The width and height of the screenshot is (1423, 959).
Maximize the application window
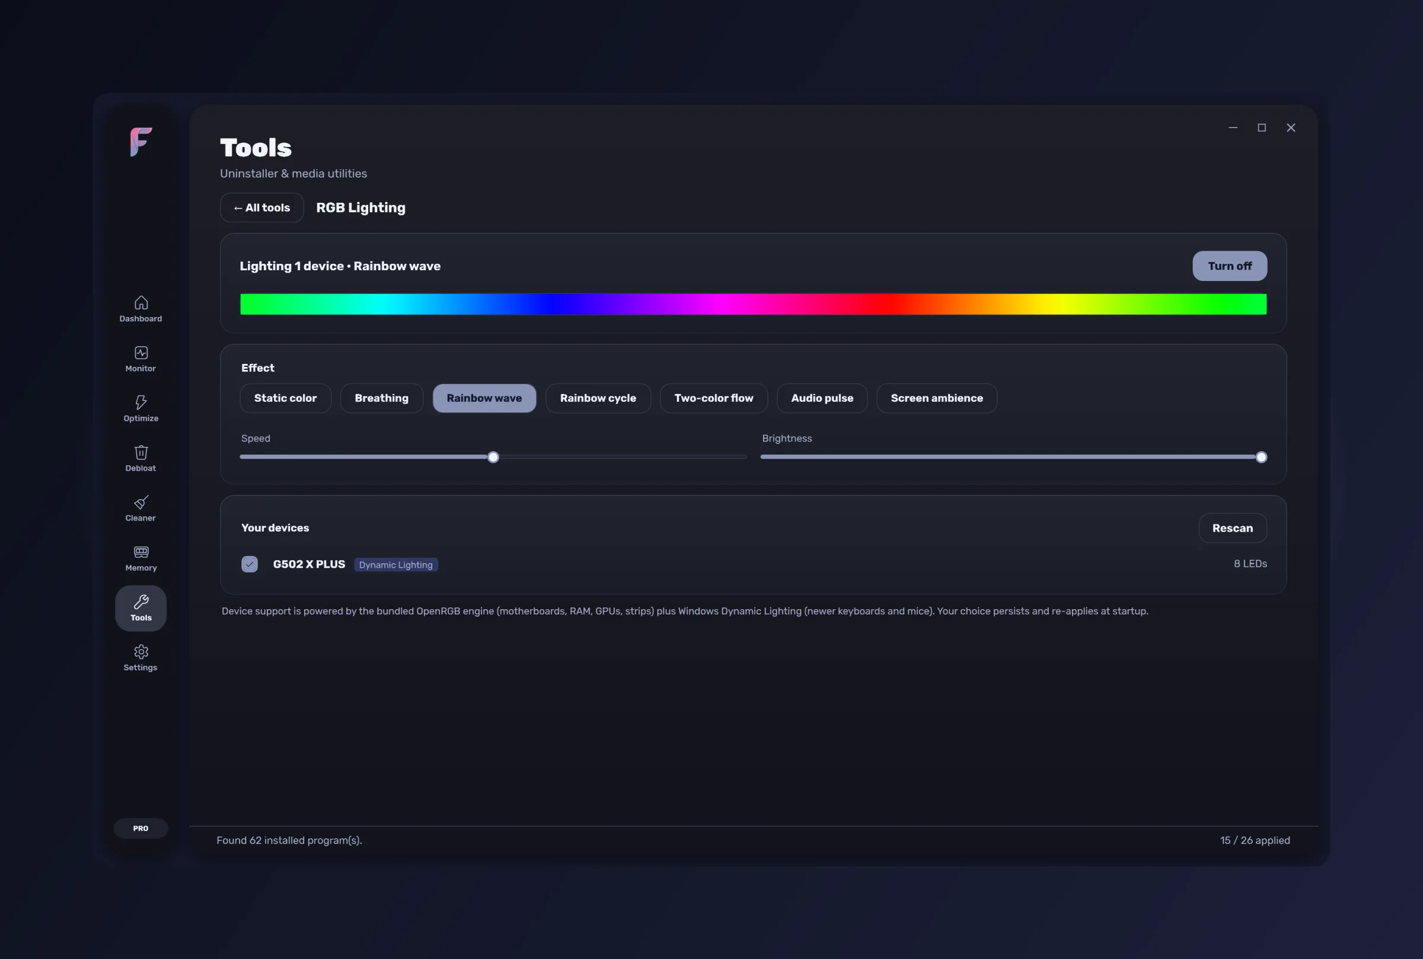pyautogui.click(x=1262, y=128)
